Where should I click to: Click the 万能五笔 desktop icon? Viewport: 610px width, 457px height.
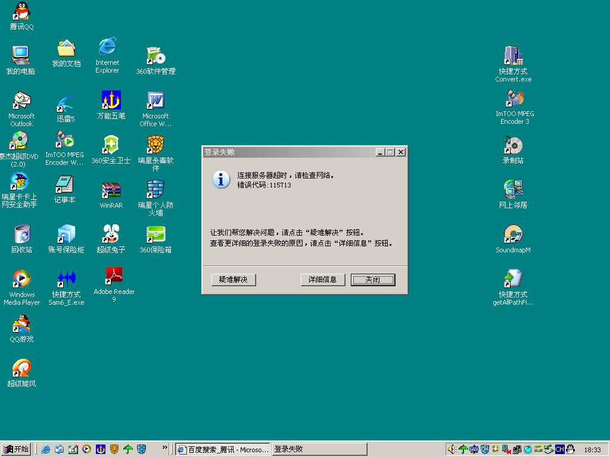pyautogui.click(x=111, y=105)
